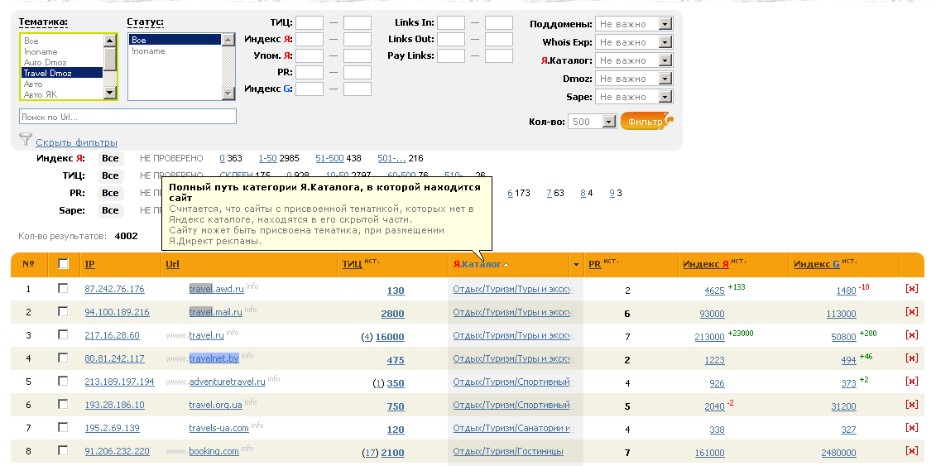Click the funnel icon beside Скрыть фильтры
936x466 pixels.
pyautogui.click(x=25, y=140)
